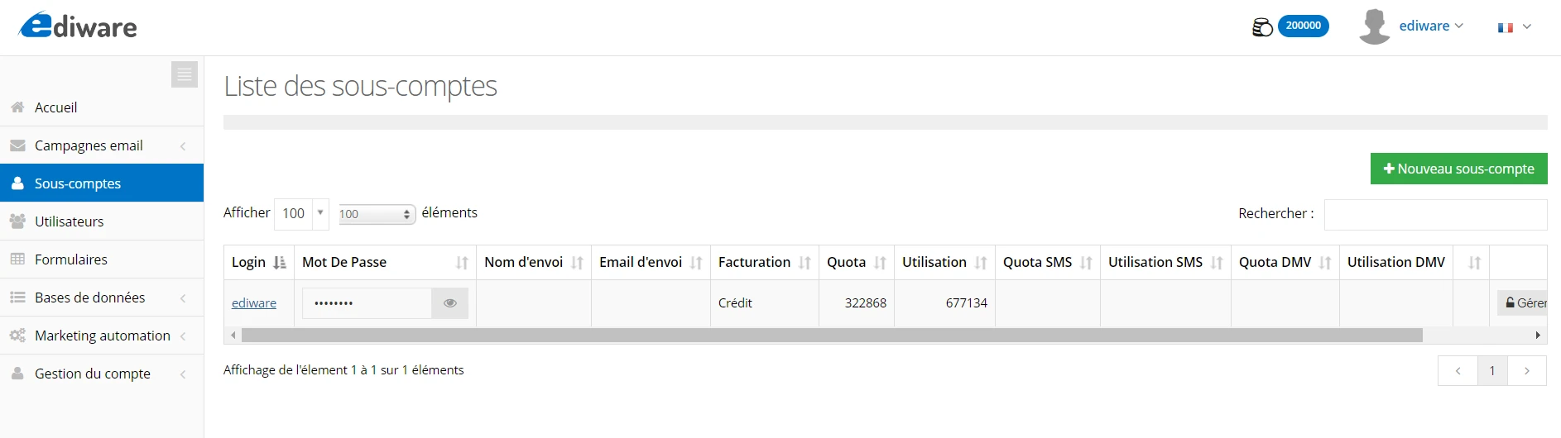Click the Nouveau sous-compte button
The height and width of the screenshot is (438, 1561).
1458,169
